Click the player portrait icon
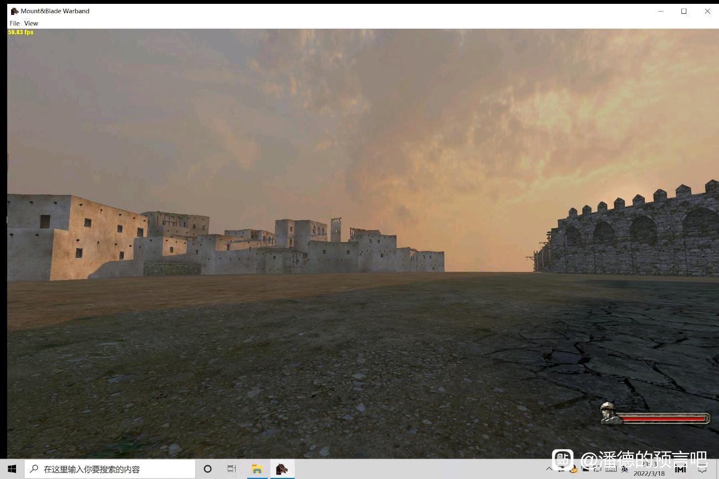719x479 pixels. coord(611,413)
